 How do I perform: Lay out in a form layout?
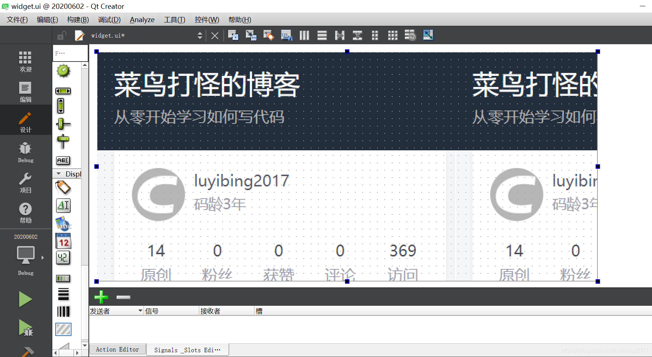point(375,35)
